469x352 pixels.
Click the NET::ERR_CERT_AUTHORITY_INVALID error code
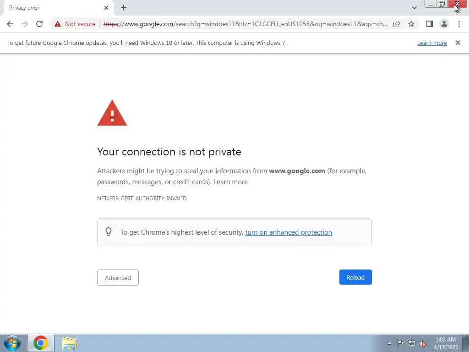tap(142, 198)
